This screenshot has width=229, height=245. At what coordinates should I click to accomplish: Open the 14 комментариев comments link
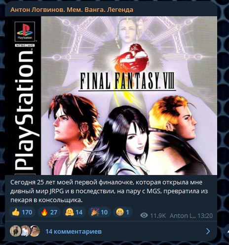(x=74, y=232)
